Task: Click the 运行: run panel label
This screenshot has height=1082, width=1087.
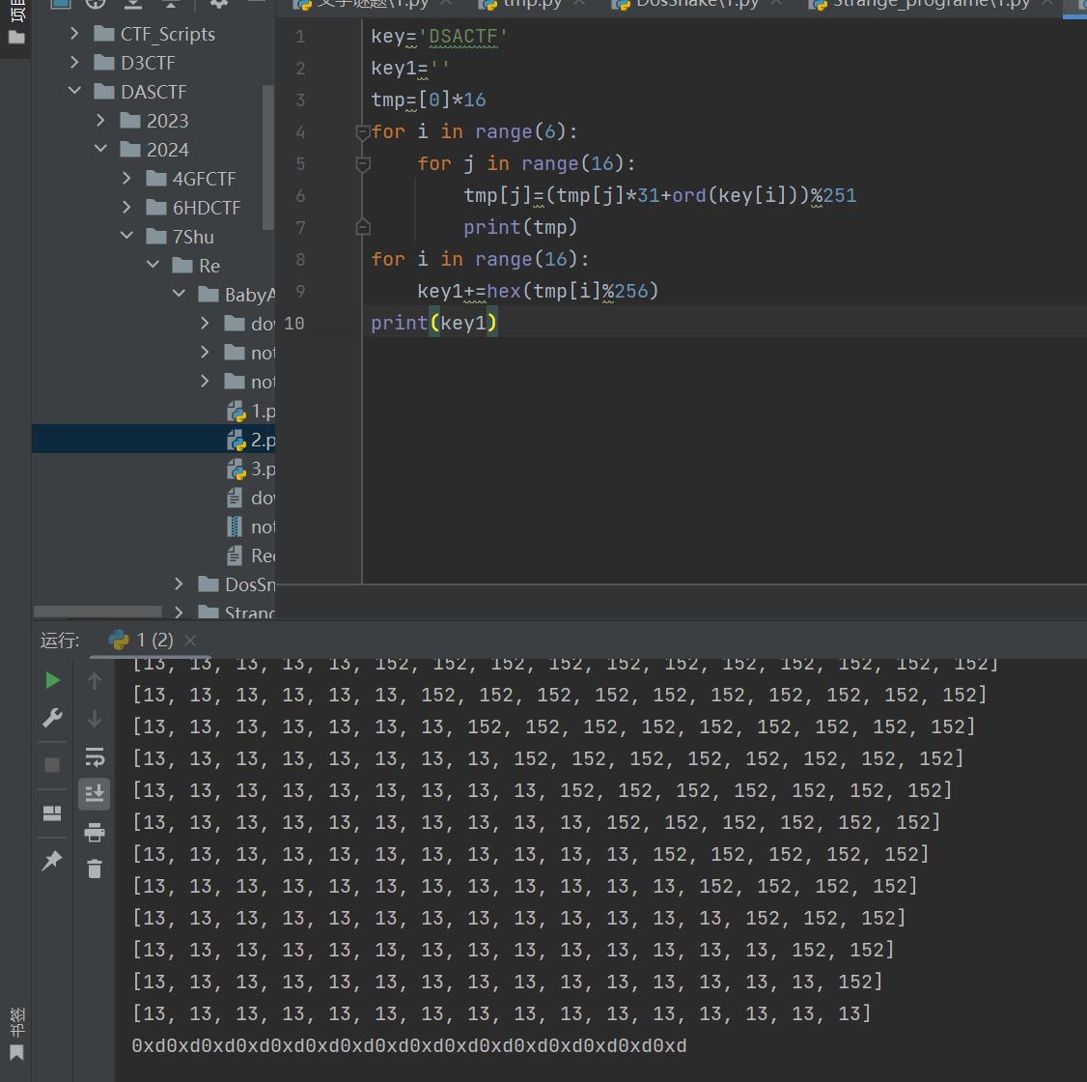Action: tap(60, 641)
